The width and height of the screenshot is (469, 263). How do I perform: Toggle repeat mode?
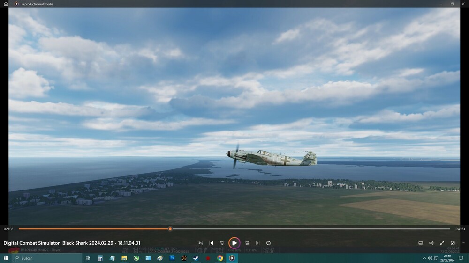[x=268, y=243]
